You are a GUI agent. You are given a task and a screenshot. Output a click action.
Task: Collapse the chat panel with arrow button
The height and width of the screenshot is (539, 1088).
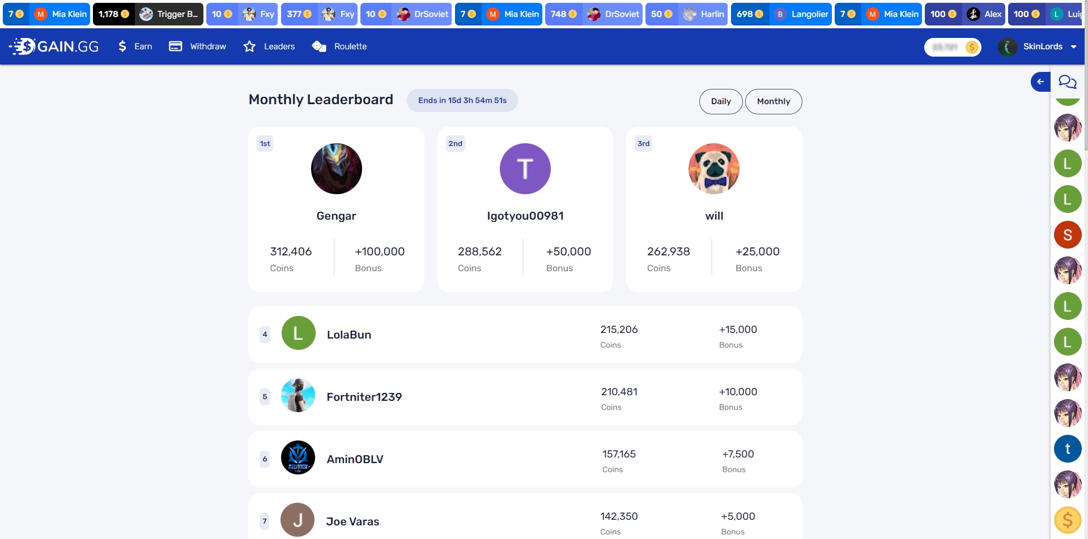coord(1040,82)
